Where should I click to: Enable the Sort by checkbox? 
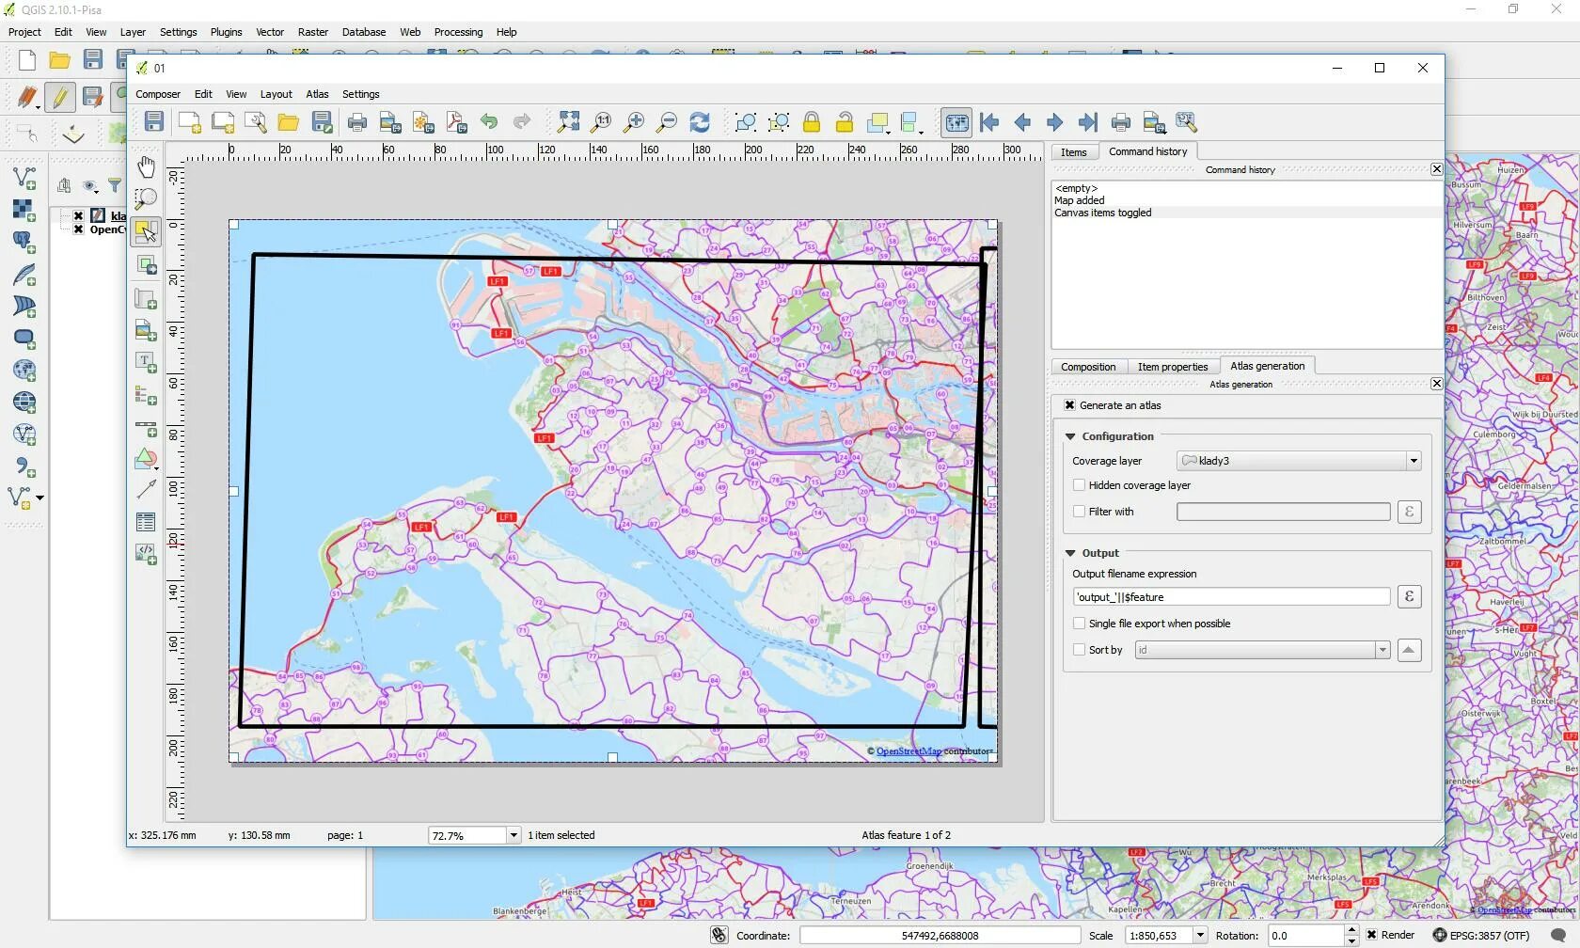[1079, 650]
